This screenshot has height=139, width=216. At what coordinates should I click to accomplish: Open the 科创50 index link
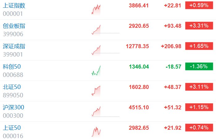click(x=12, y=67)
